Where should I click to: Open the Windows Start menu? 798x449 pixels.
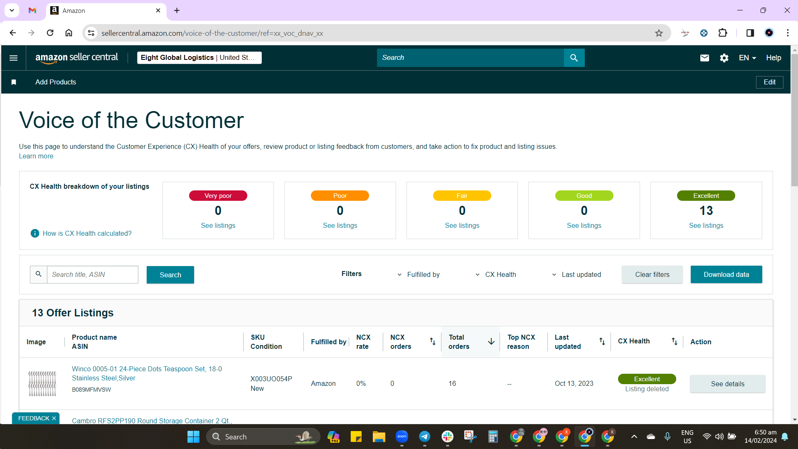193,437
